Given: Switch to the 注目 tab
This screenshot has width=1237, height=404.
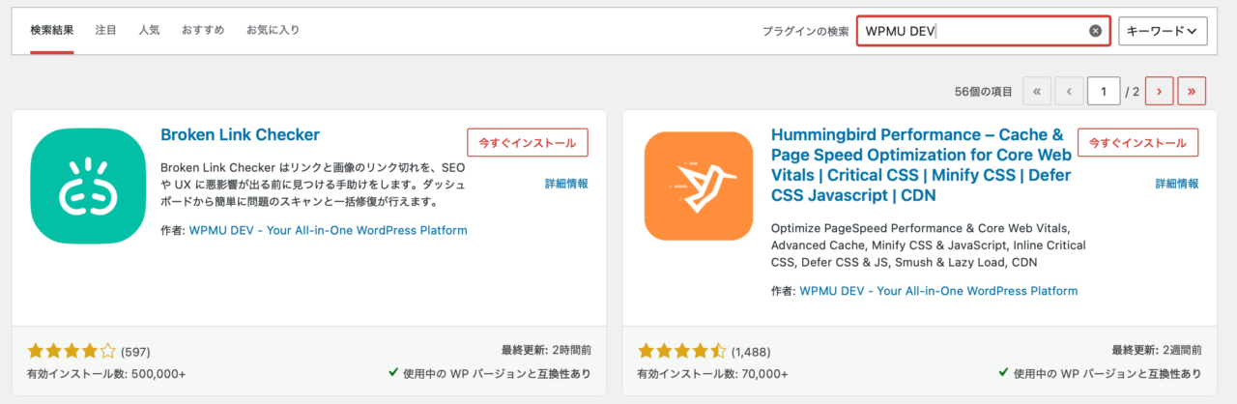Looking at the screenshot, I should click(106, 30).
